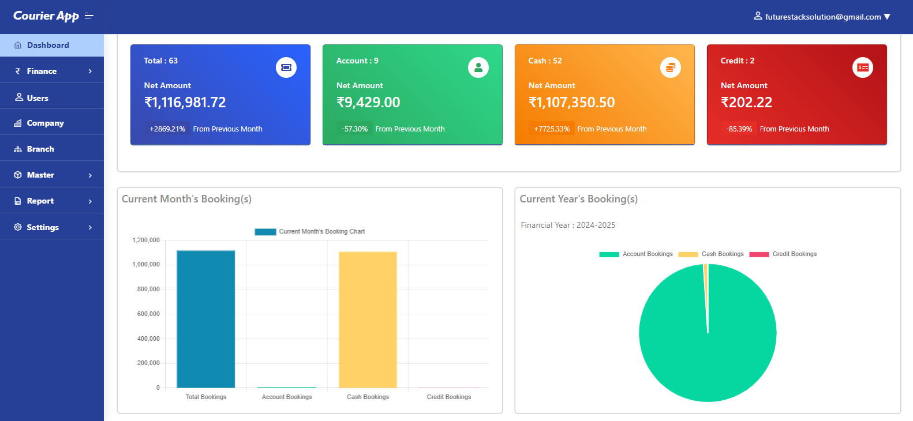The image size is (913, 421).
Task: Click the Company building icon in sidebar
Action: point(18,123)
